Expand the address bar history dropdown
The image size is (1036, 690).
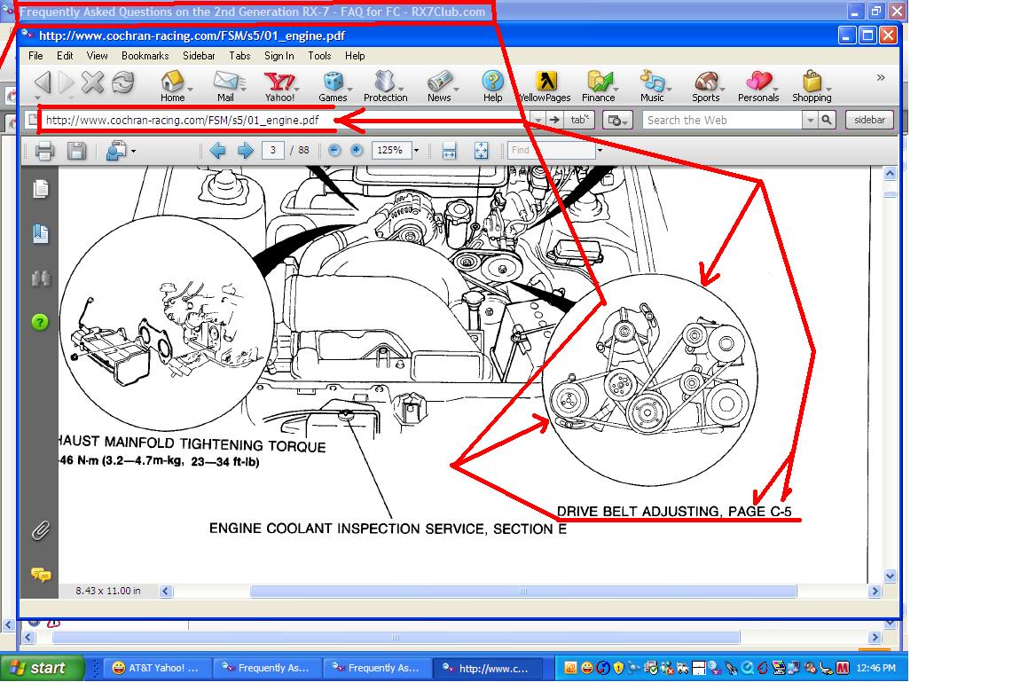(538, 120)
